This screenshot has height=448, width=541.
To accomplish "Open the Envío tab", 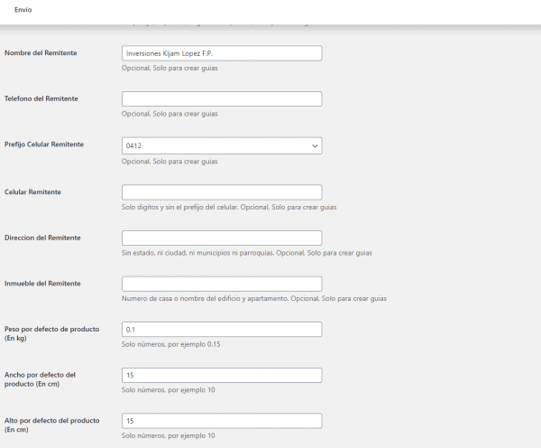I will point(23,10).
